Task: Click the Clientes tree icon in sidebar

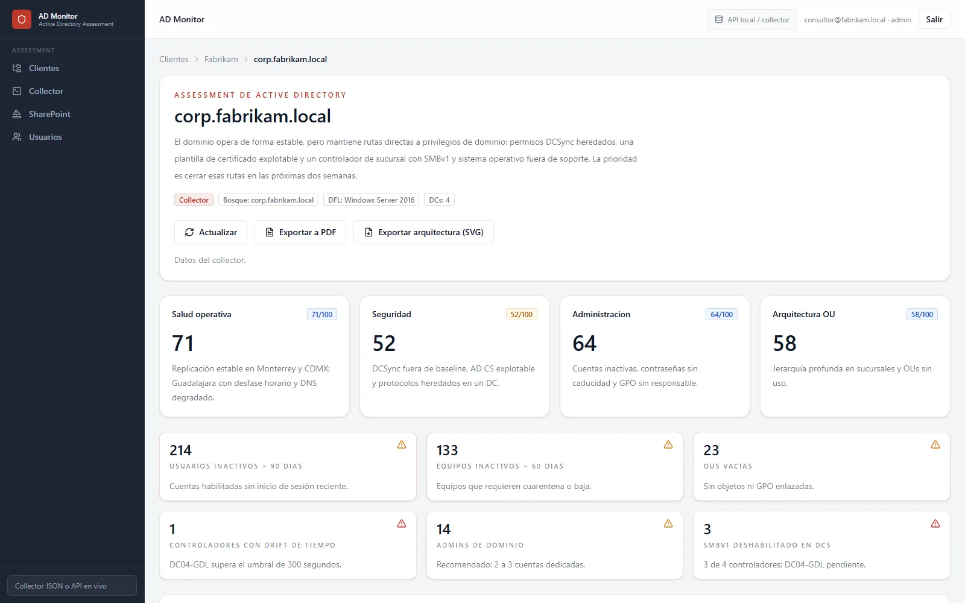Action: (17, 68)
